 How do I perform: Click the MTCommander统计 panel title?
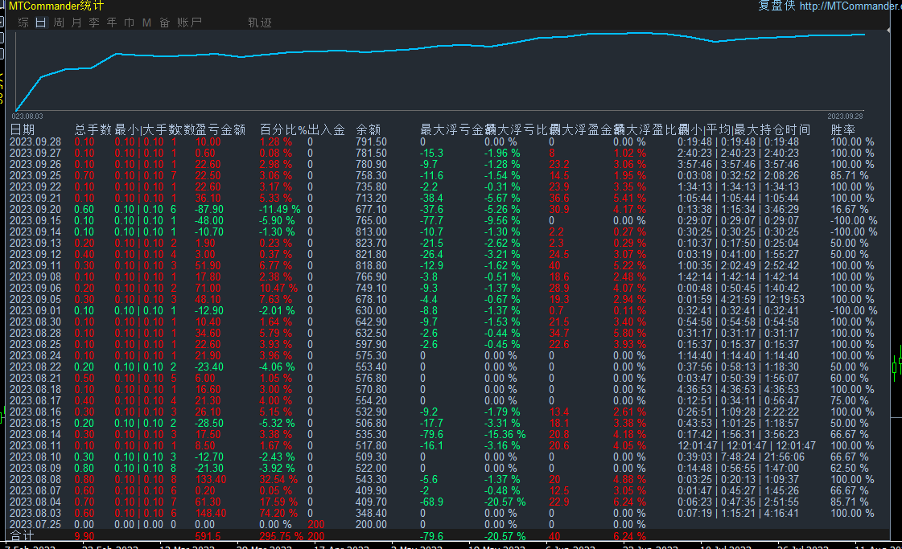[x=56, y=6]
